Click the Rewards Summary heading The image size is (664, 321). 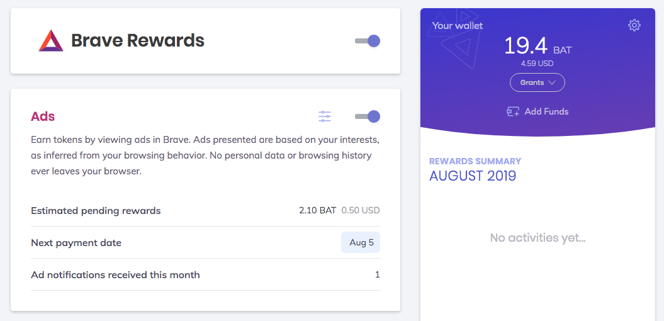(475, 161)
